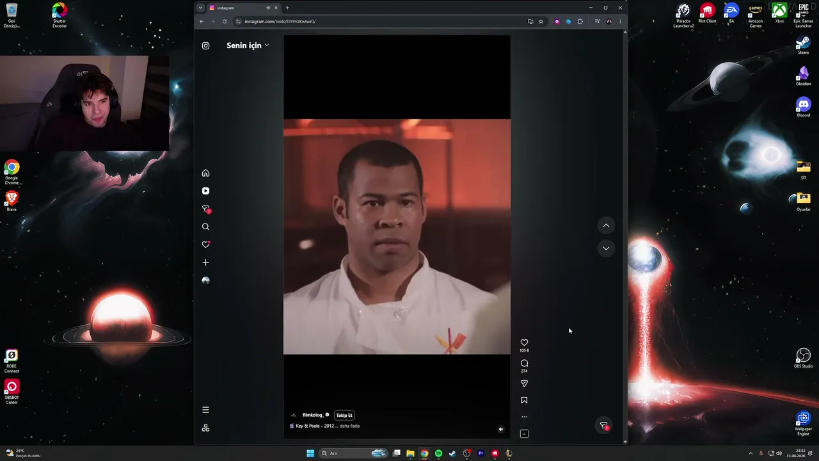Open Windows Start menu
The width and height of the screenshot is (819, 461).
tap(310, 453)
